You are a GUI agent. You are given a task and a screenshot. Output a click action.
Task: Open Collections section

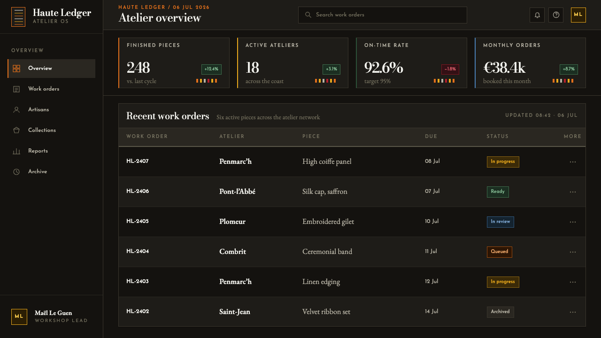[52, 131]
